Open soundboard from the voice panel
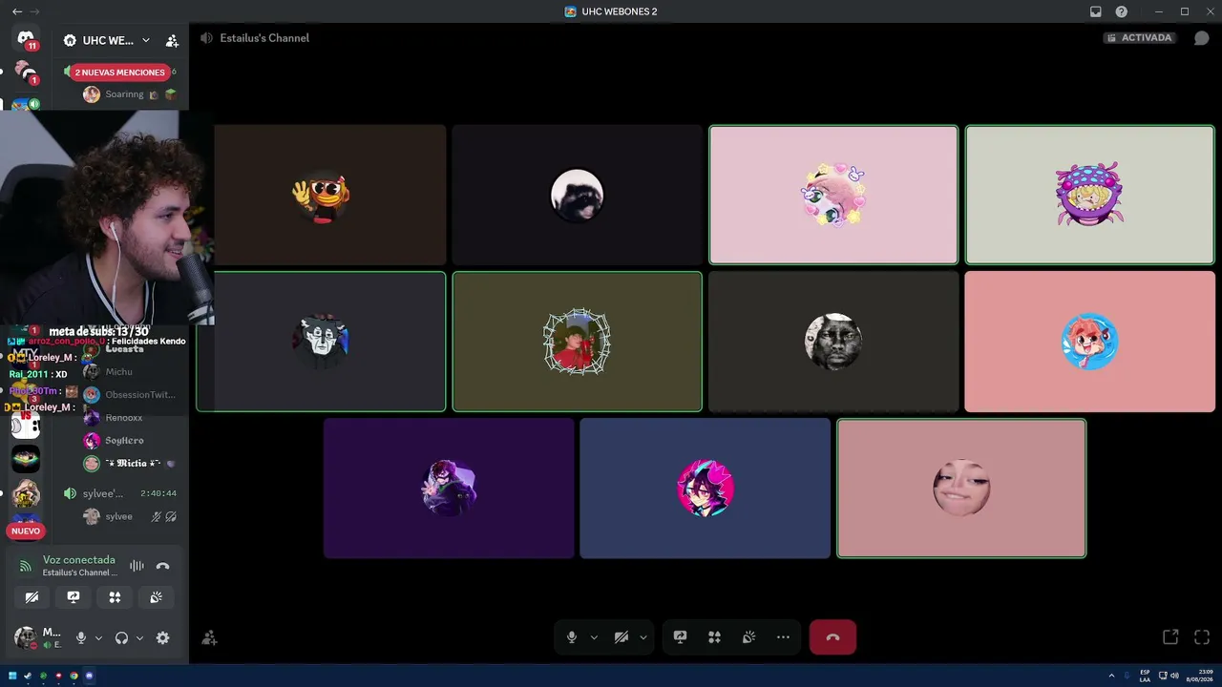 [x=157, y=597]
